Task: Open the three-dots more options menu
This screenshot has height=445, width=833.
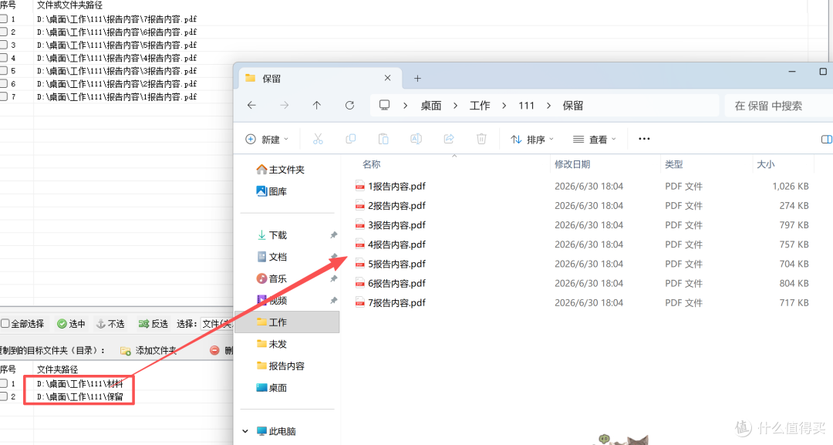Action: (644, 139)
